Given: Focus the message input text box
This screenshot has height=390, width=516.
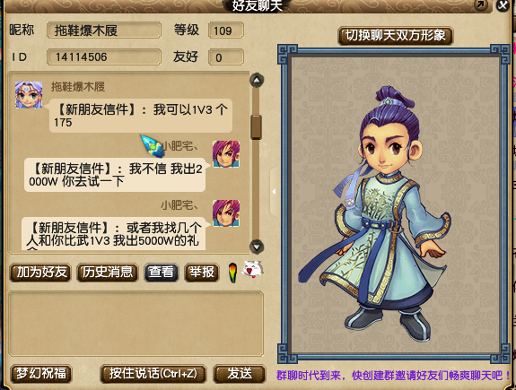Looking at the screenshot, I should [x=136, y=324].
